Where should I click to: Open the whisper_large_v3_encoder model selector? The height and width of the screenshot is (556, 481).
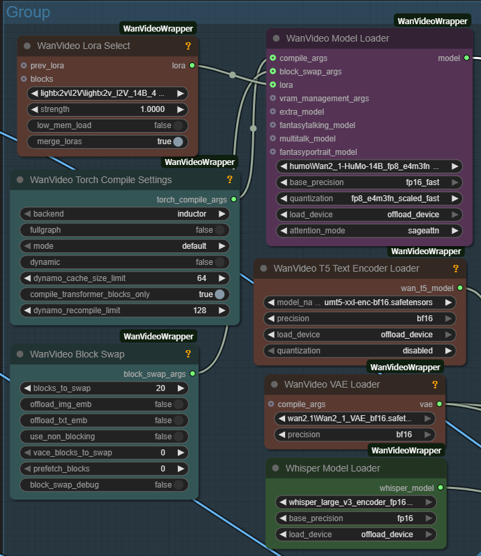(x=356, y=502)
